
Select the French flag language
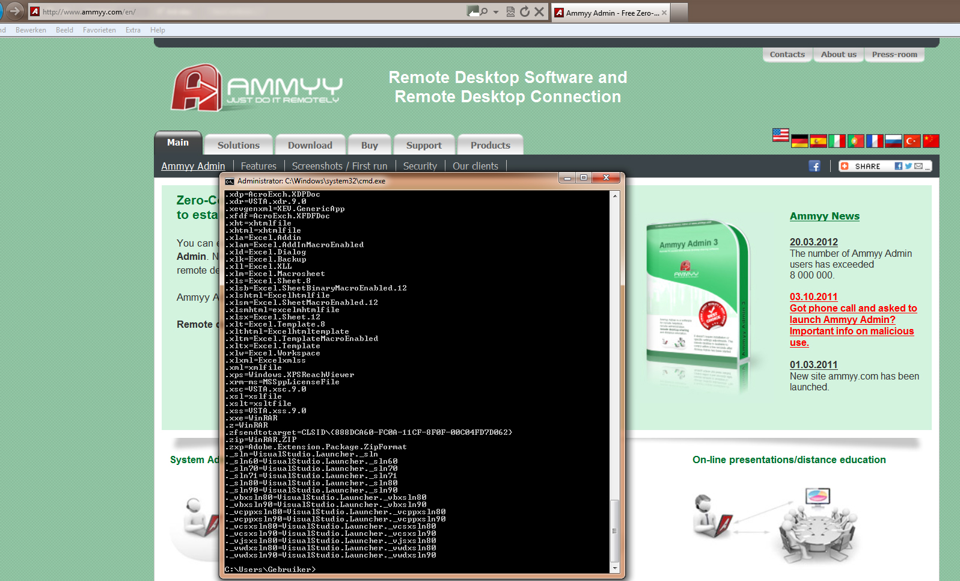875,141
